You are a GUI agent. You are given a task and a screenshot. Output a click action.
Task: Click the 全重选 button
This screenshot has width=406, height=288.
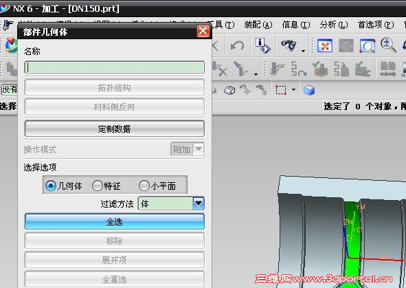pos(115,279)
